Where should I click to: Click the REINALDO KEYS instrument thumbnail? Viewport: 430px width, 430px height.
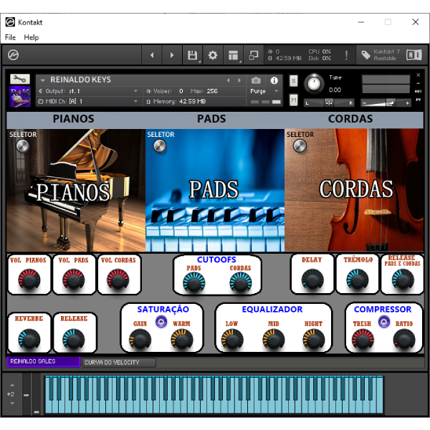pyautogui.click(x=20, y=97)
